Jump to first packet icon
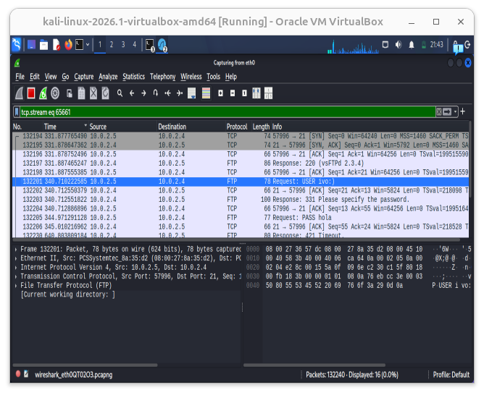 point(167,93)
